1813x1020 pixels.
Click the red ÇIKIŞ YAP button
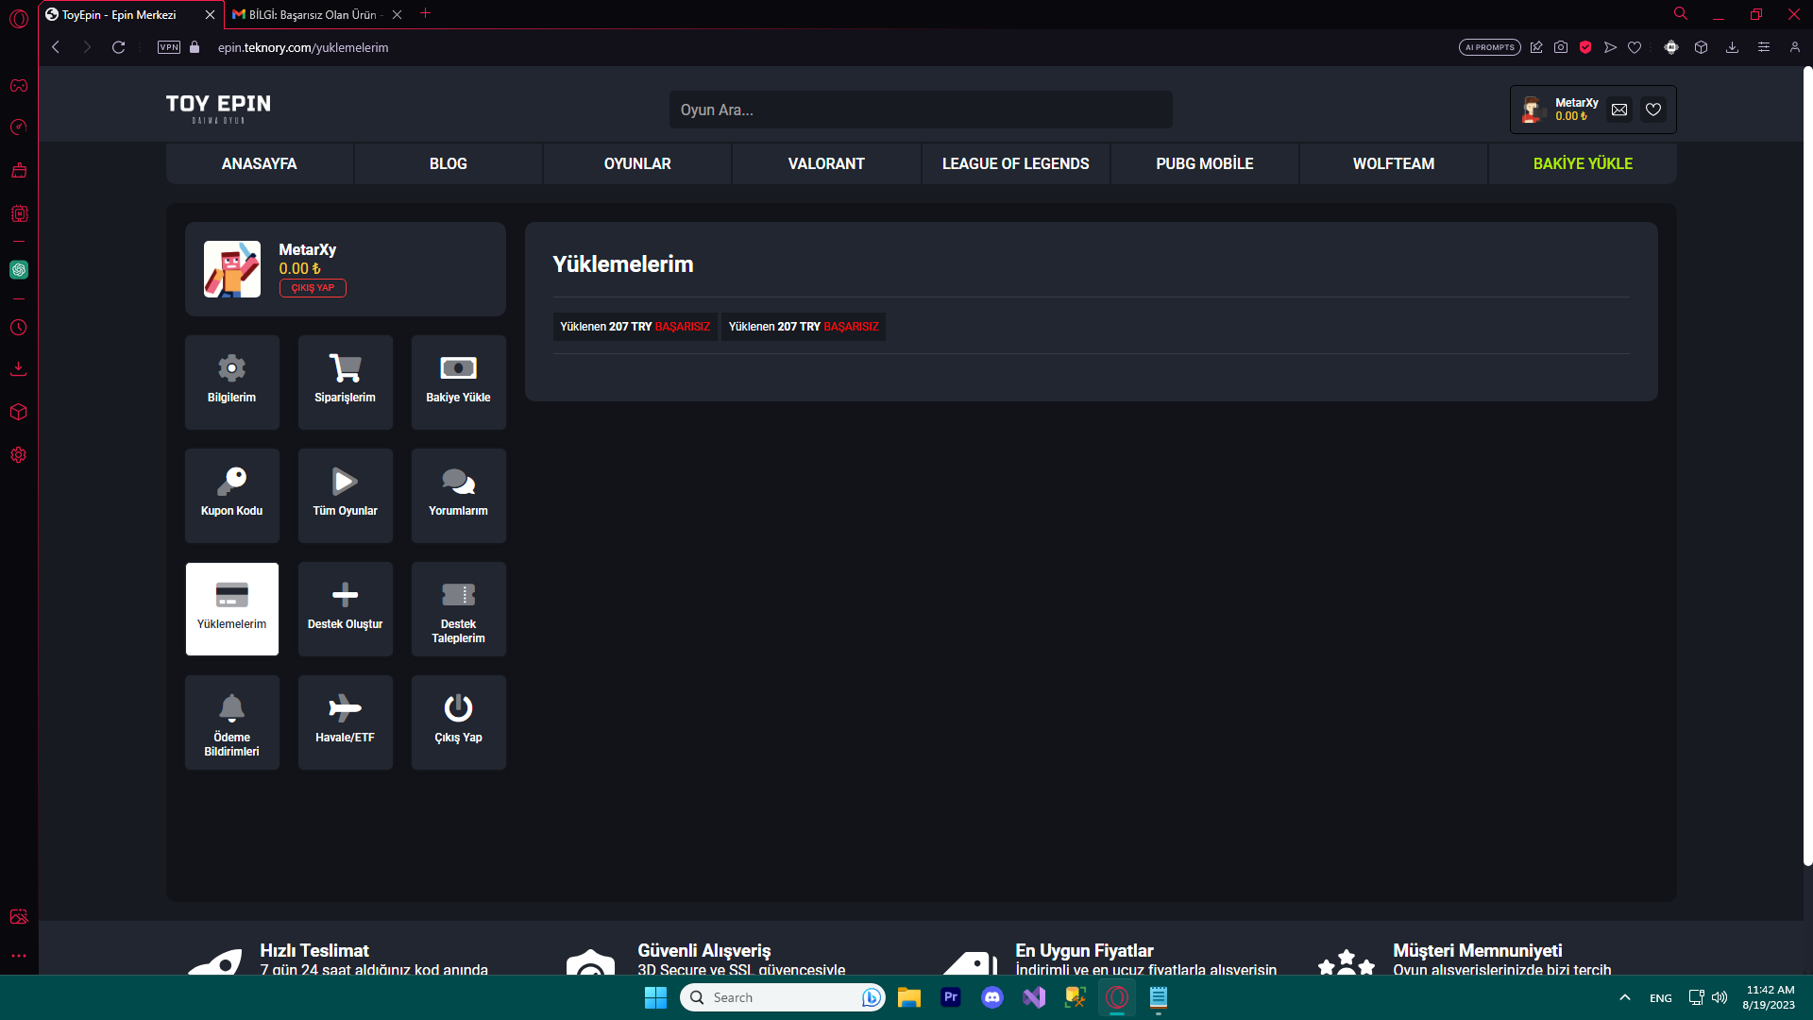[x=313, y=288]
